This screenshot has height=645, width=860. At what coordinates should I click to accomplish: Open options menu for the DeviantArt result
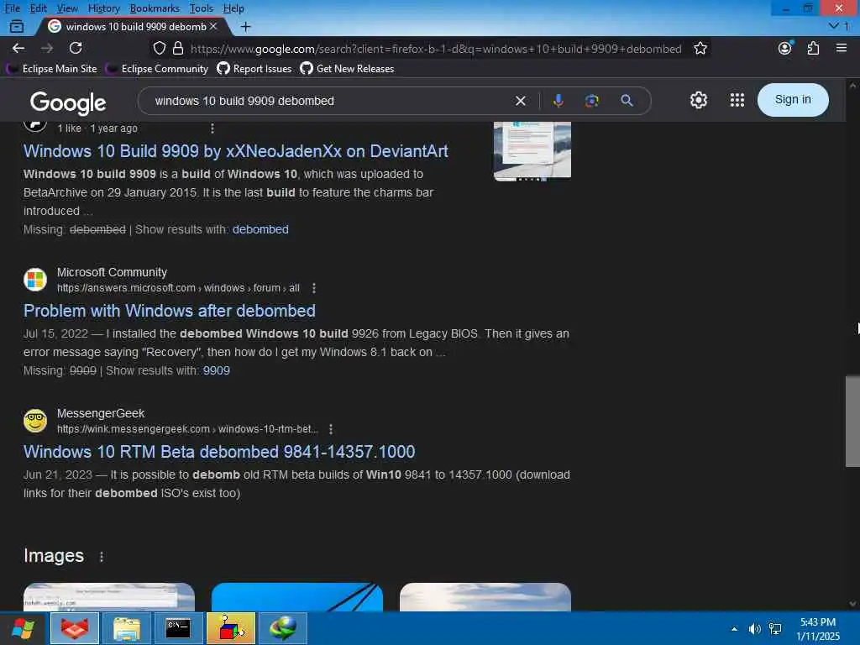(212, 128)
